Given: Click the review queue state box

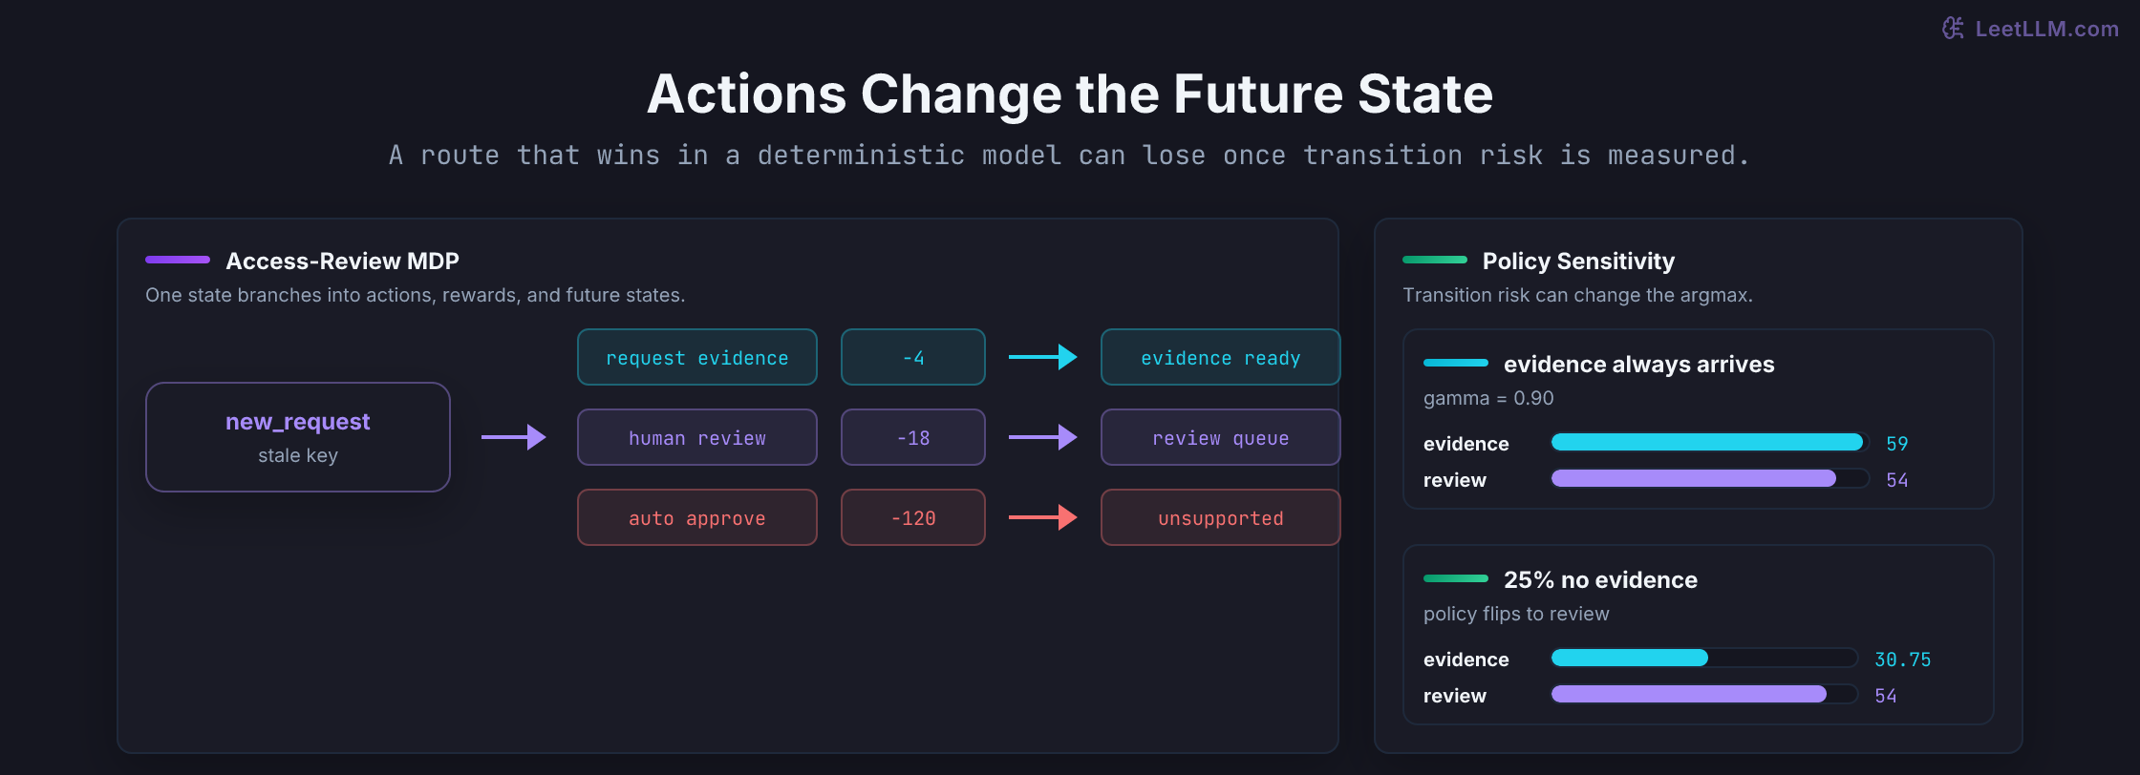Looking at the screenshot, I should 1221,437.
